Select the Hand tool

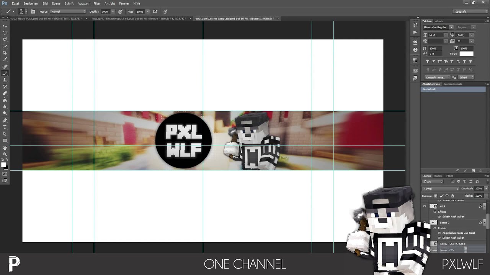[x=5, y=147]
